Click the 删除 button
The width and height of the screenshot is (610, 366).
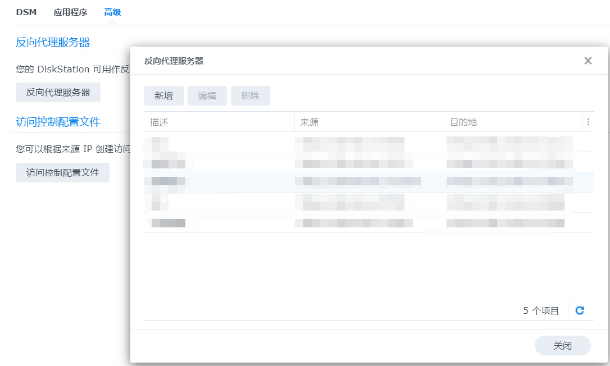(250, 96)
